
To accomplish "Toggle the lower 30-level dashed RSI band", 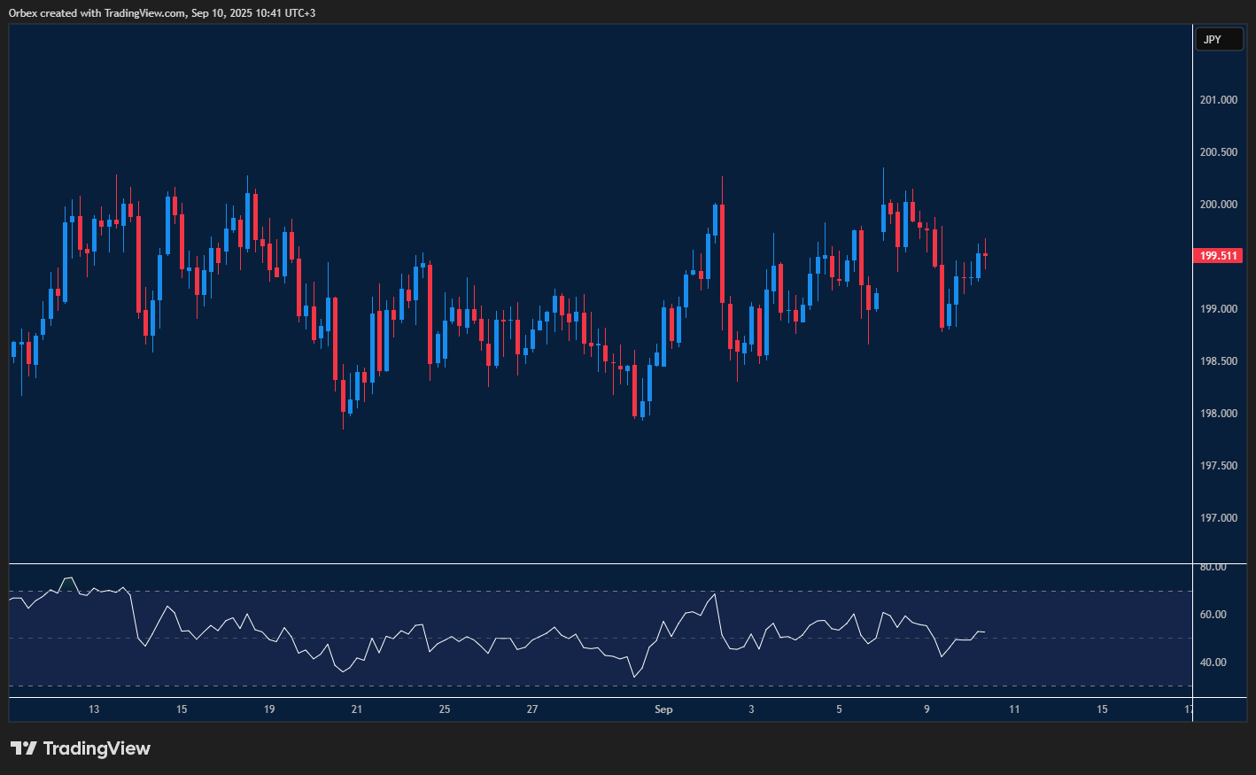I will click(531, 686).
